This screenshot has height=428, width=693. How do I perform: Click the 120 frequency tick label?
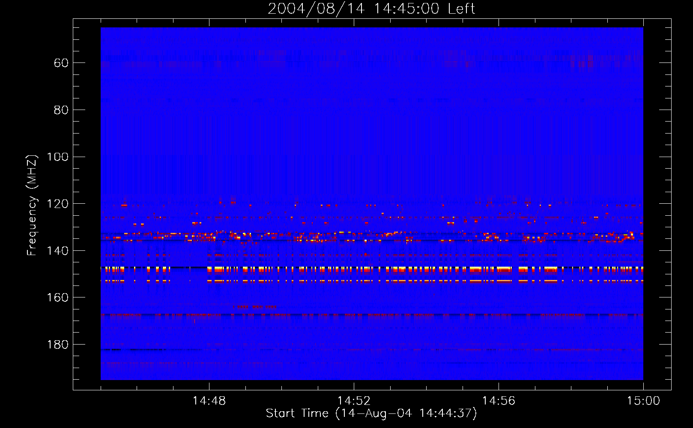tap(58, 204)
